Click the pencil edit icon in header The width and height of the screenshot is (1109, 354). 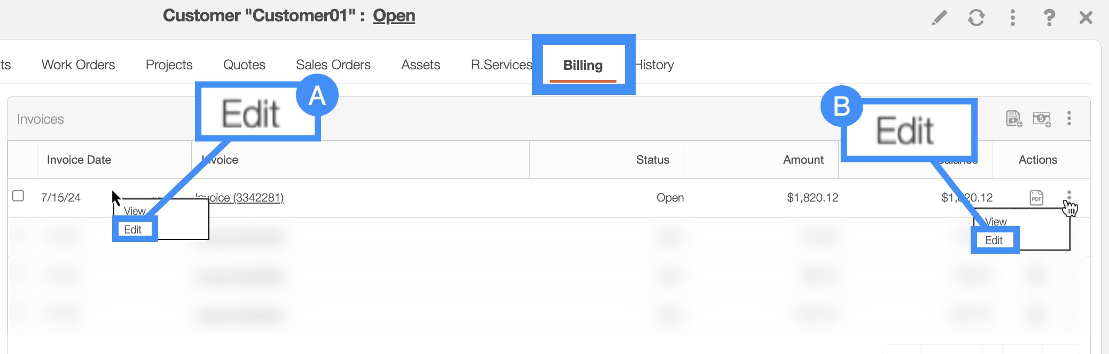point(939,18)
